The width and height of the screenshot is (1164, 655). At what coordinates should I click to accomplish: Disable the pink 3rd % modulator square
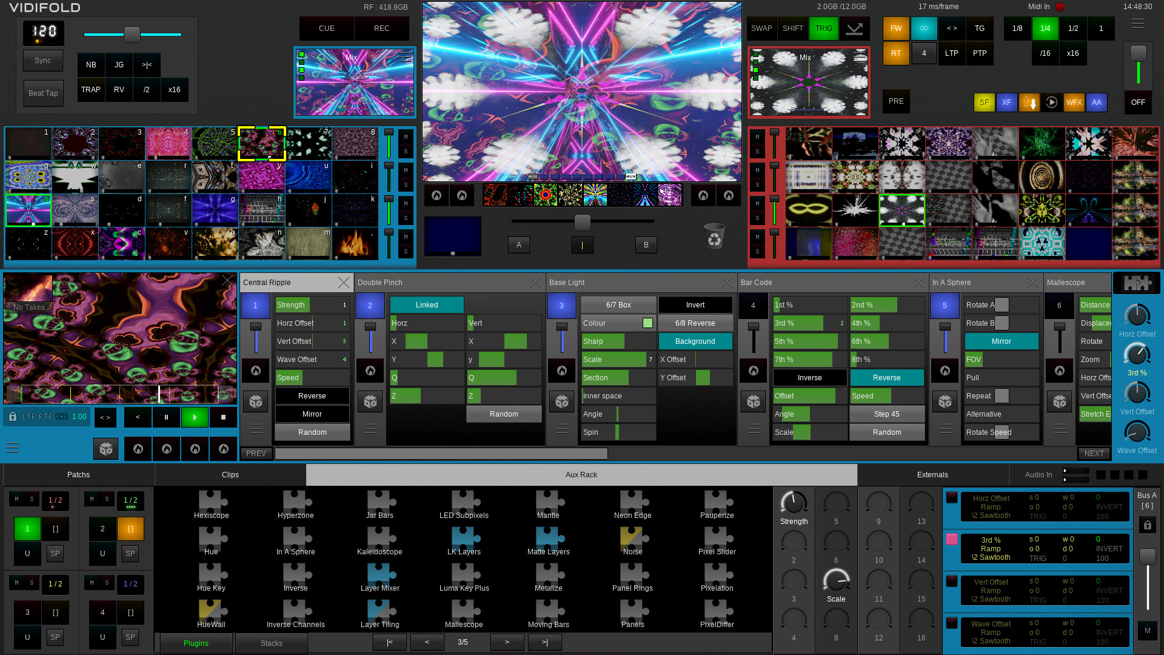tap(952, 539)
